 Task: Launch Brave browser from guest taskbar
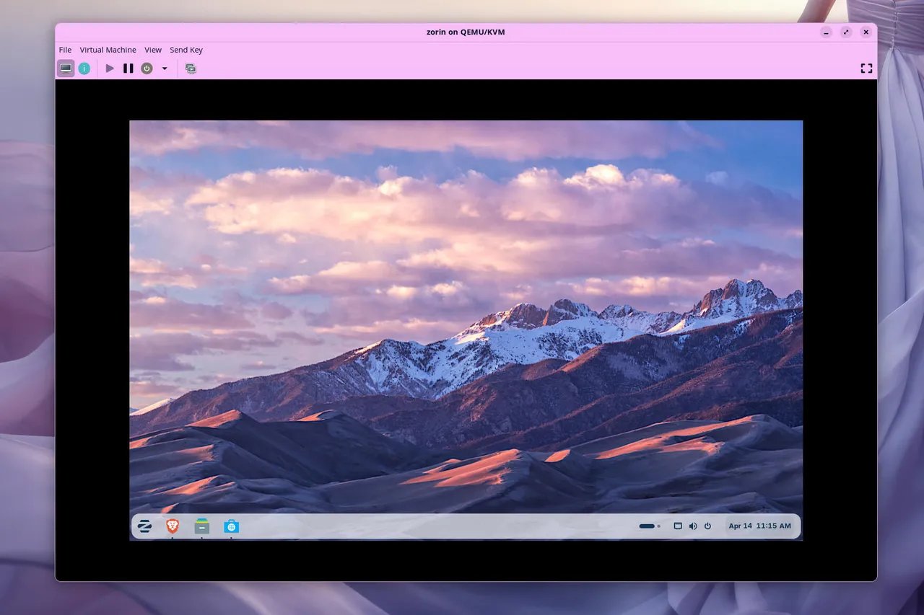click(173, 526)
